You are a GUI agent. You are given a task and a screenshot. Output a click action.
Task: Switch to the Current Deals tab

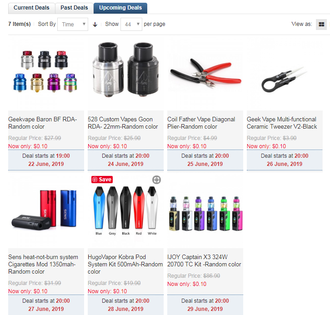pos(31,8)
